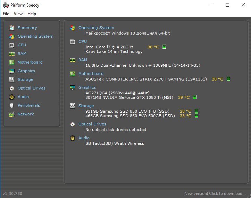Click the Network card icon in sidebar
Screen dimensions: 251x198
tap(12, 114)
